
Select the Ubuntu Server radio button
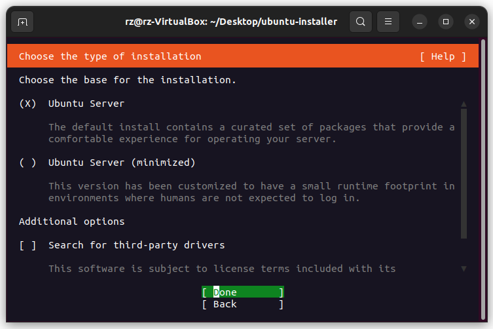[28, 104]
